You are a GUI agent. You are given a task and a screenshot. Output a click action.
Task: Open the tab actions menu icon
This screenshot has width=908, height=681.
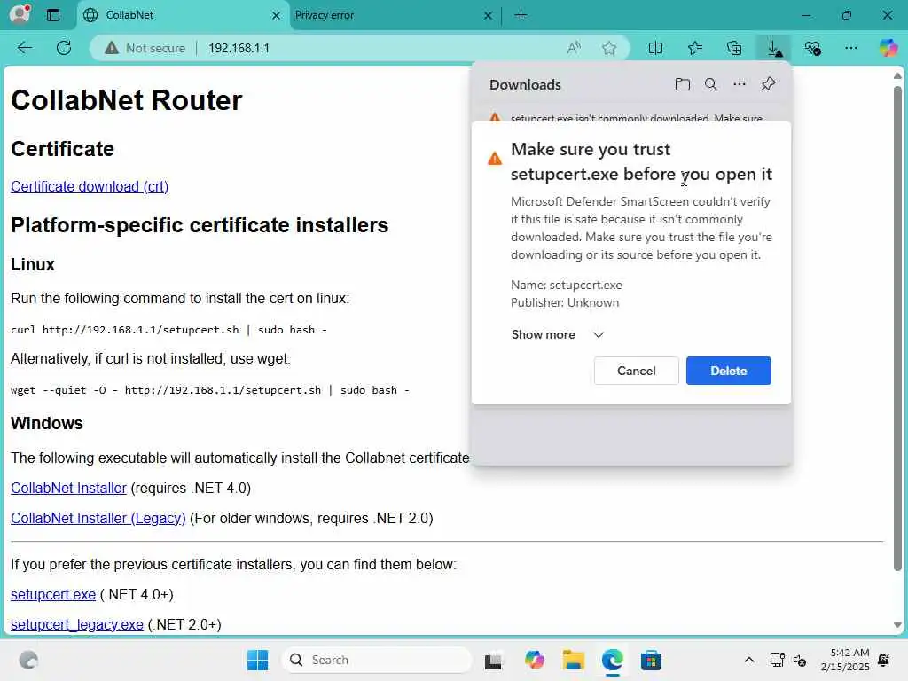[x=52, y=15]
